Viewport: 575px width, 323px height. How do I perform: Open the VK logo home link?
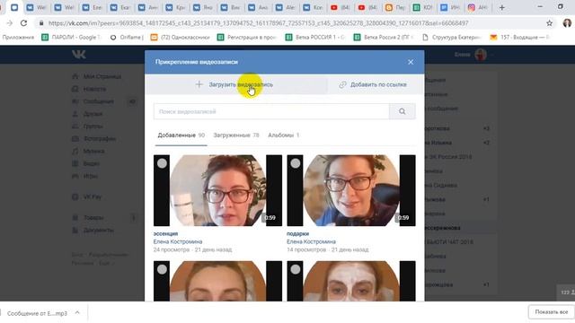(x=79, y=55)
